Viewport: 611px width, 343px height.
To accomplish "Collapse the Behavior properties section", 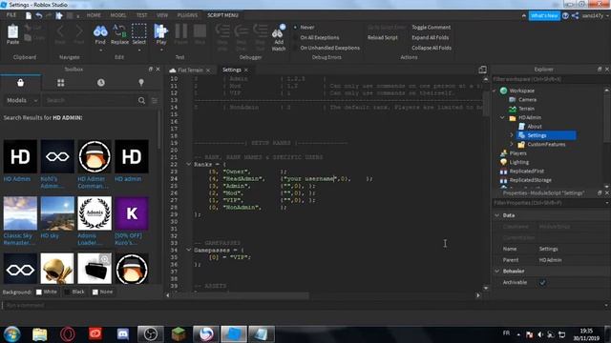I will click(x=497, y=271).
